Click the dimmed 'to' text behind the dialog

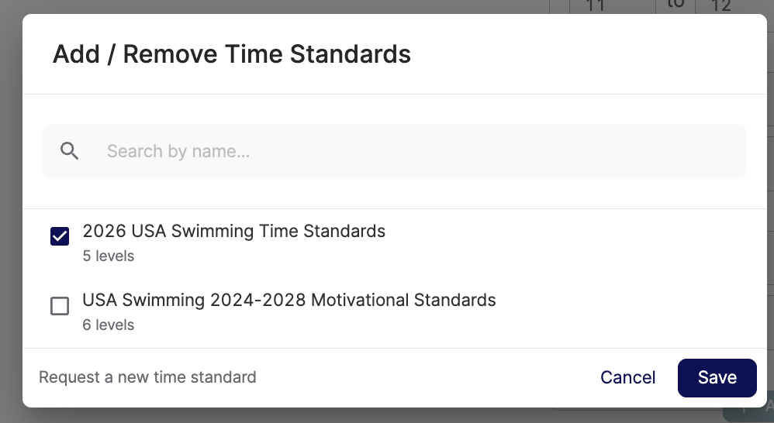[x=676, y=5]
